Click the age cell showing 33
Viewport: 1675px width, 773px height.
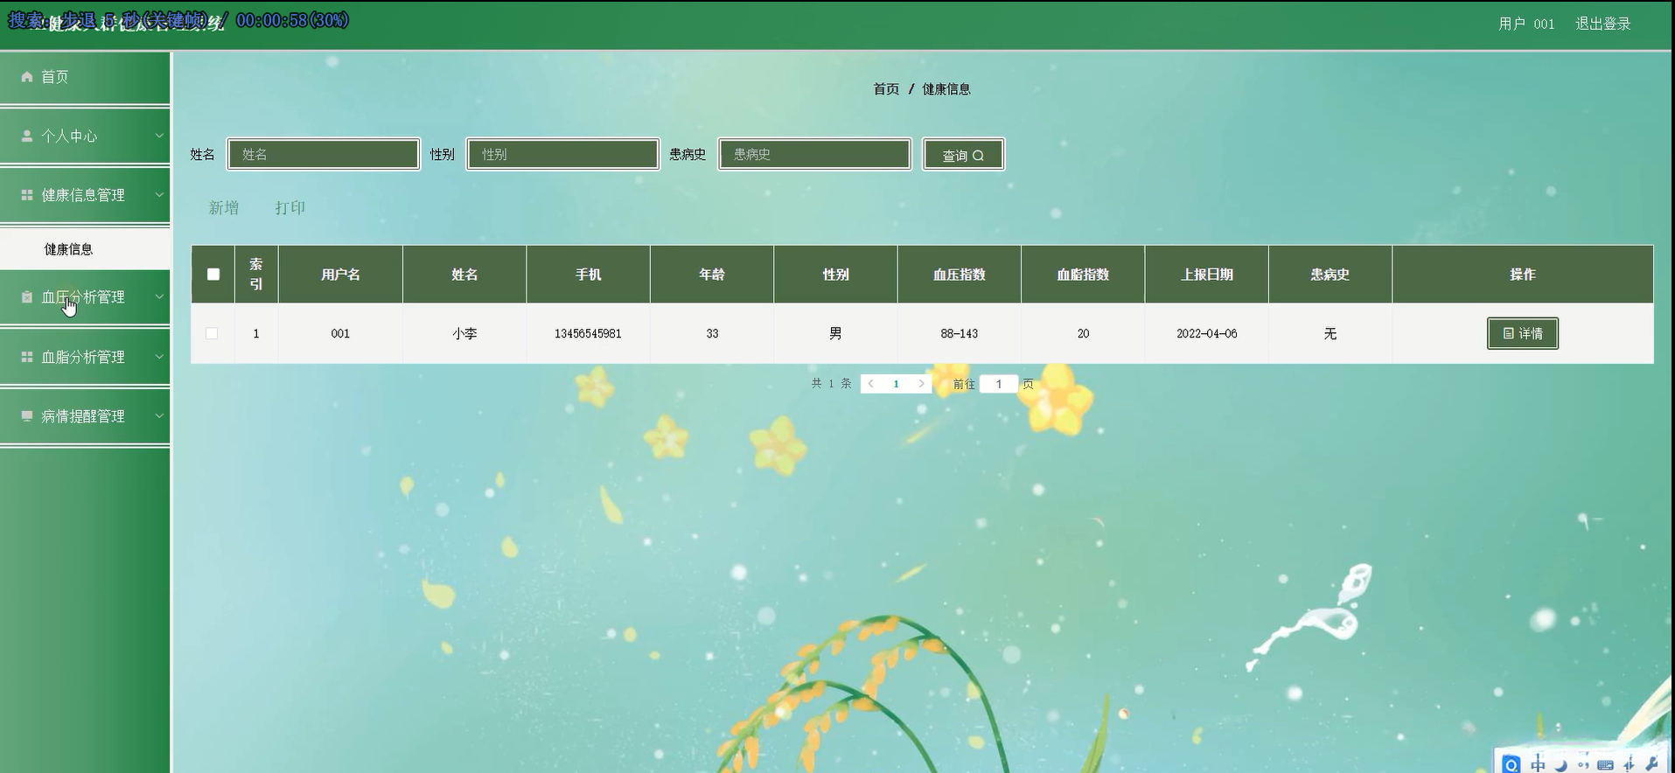tap(712, 333)
